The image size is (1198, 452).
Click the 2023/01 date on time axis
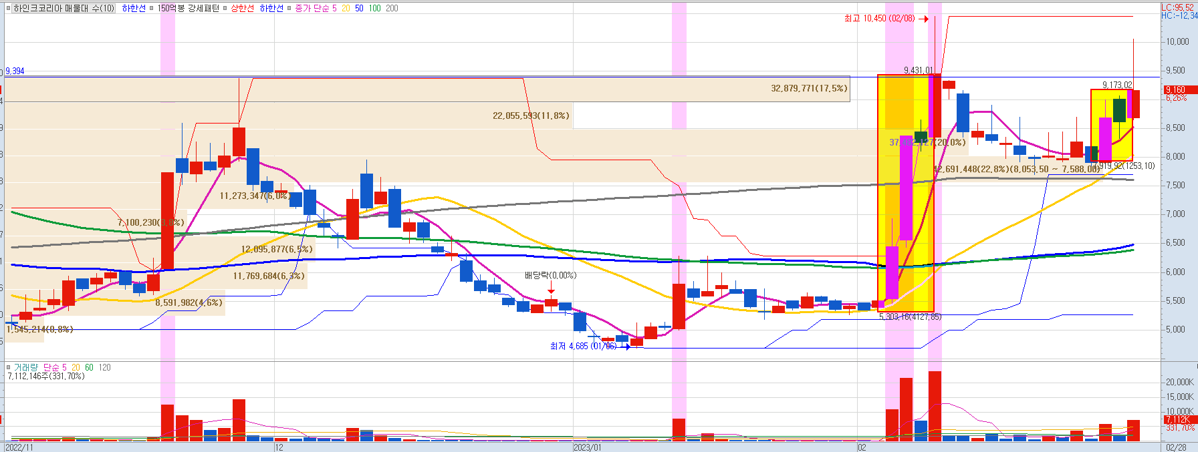pyautogui.click(x=587, y=447)
